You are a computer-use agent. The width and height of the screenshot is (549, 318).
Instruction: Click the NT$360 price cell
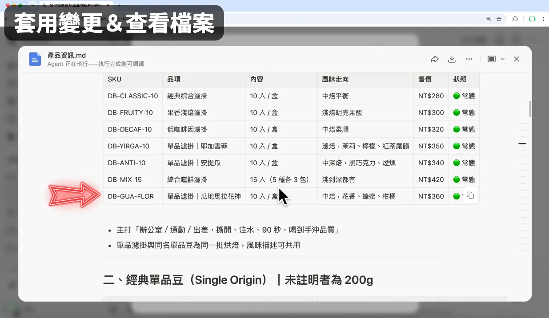point(431,196)
